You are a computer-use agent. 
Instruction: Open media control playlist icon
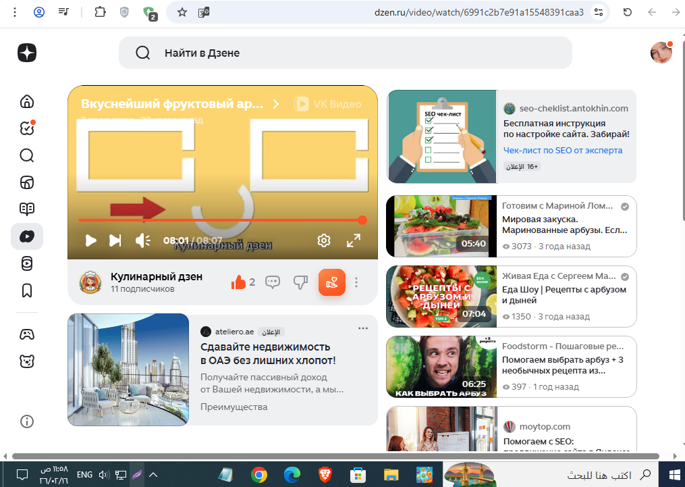point(64,12)
